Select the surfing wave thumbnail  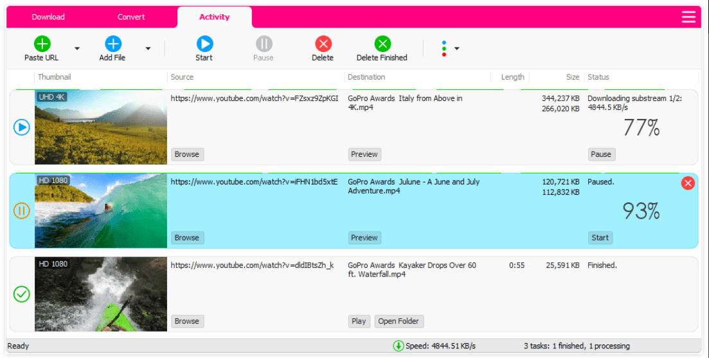click(x=101, y=211)
